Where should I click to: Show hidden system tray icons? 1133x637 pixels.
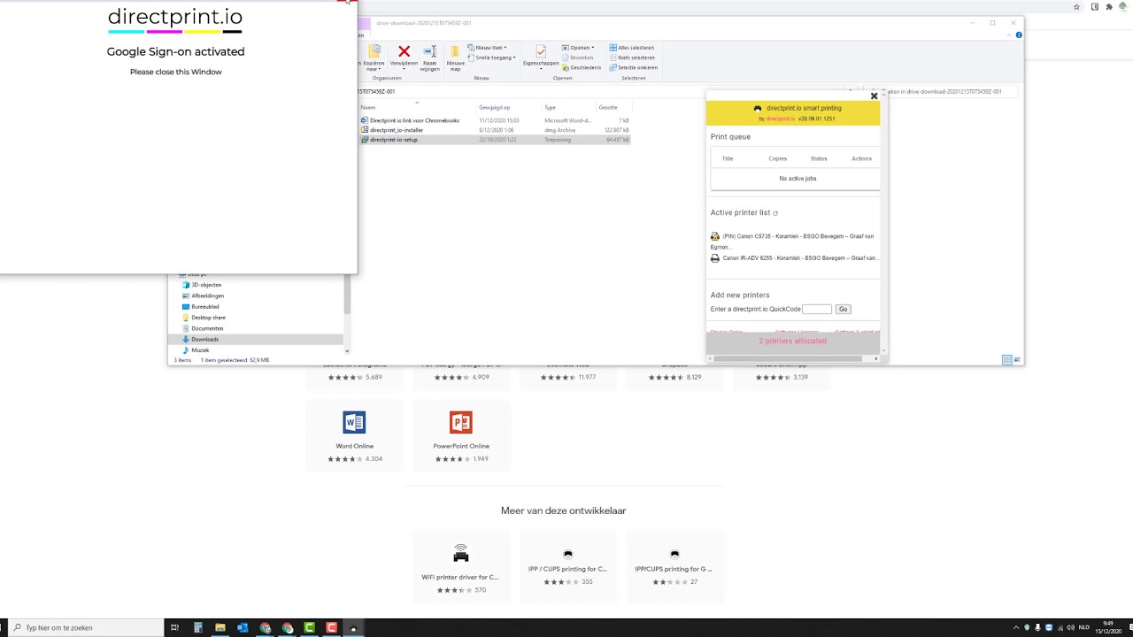pyautogui.click(x=1016, y=627)
